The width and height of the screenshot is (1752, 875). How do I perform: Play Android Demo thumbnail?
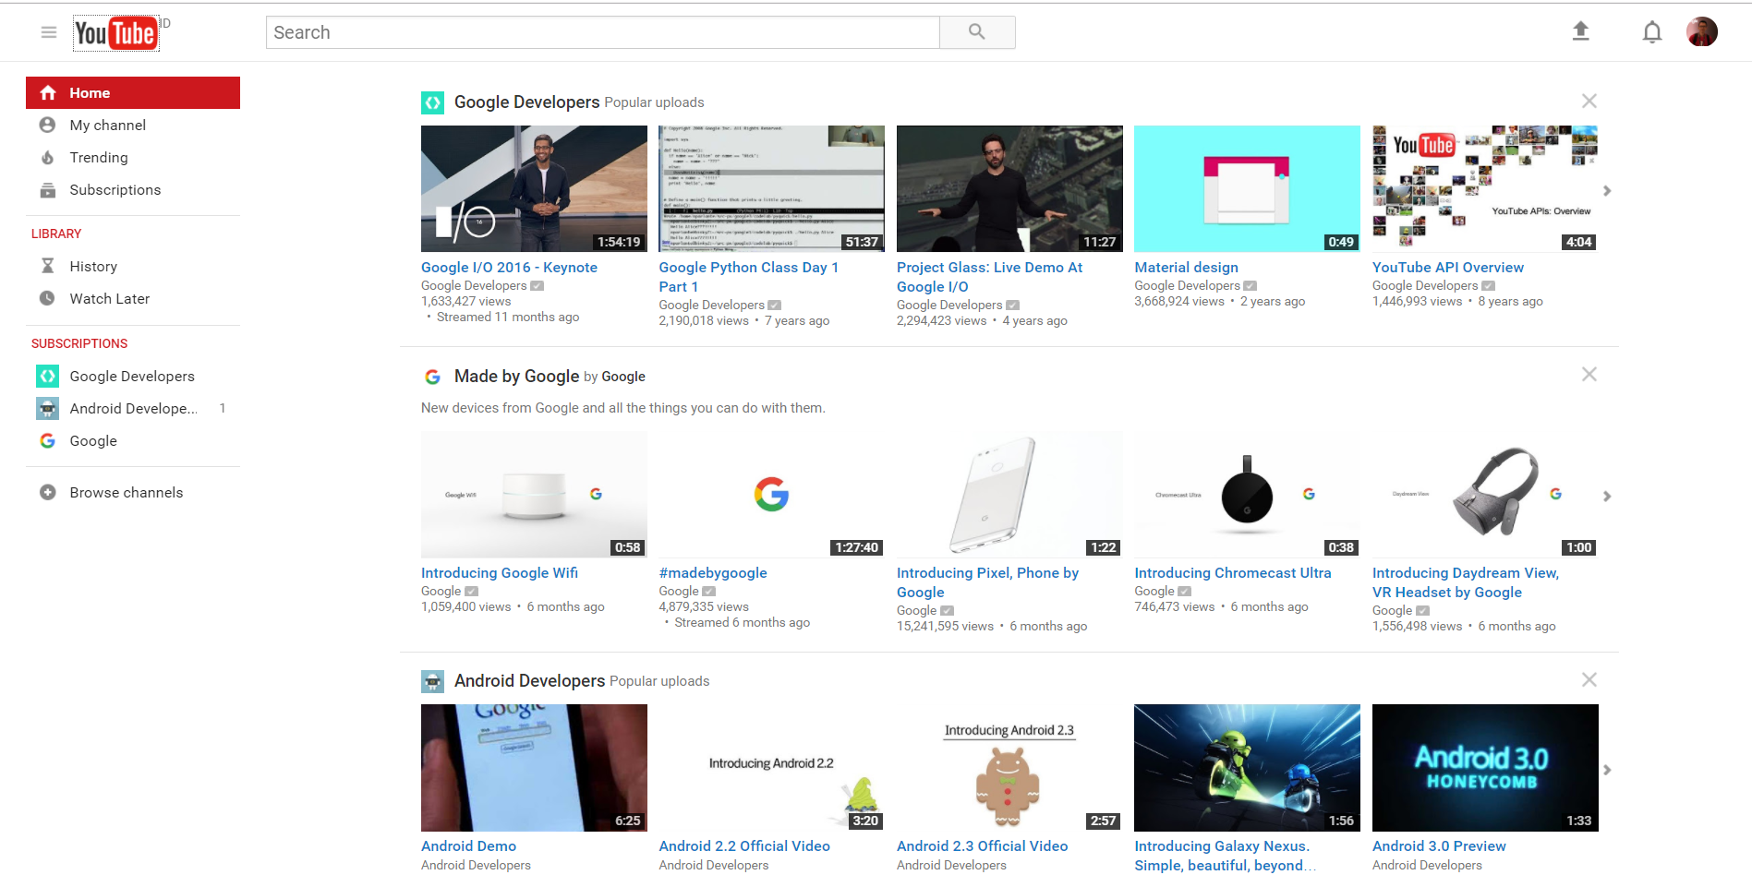click(534, 768)
